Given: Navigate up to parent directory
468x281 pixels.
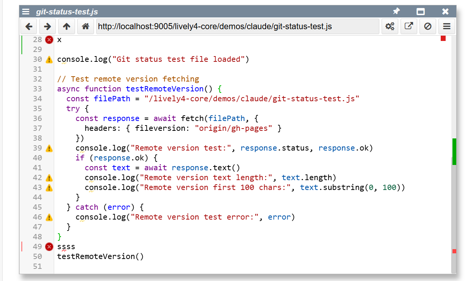Looking at the screenshot, I should pyautogui.click(x=67, y=27).
